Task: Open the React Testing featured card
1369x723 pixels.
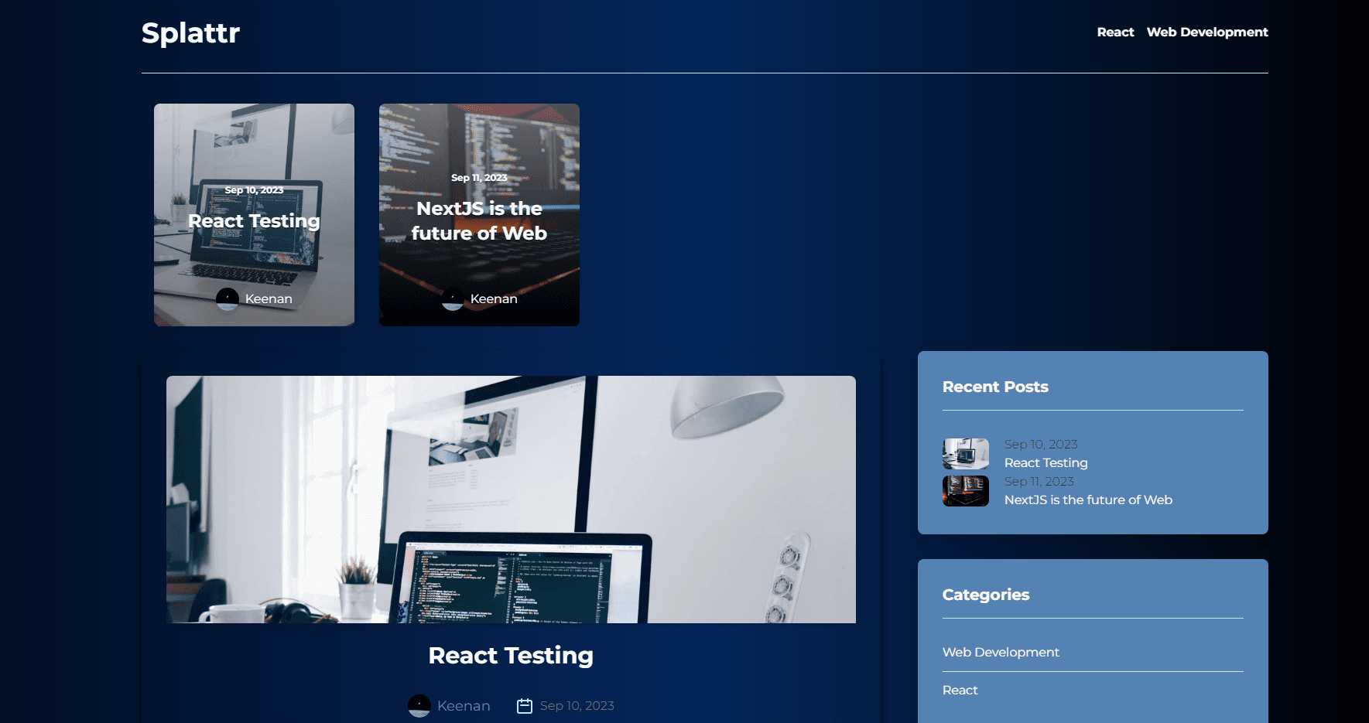Action: tap(254, 215)
